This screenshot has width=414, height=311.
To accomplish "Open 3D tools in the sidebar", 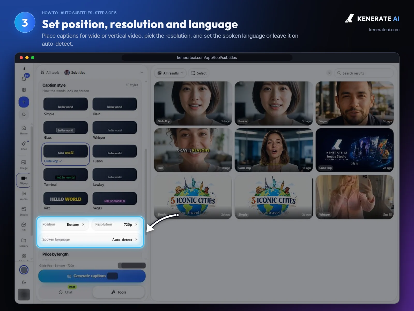I will tap(24, 227).
